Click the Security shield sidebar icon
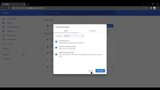 [3, 27]
